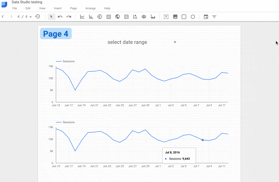Insert a time series chart from toolbar
The width and height of the screenshot is (279, 182).
pyautogui.click(x=82, y=17)
